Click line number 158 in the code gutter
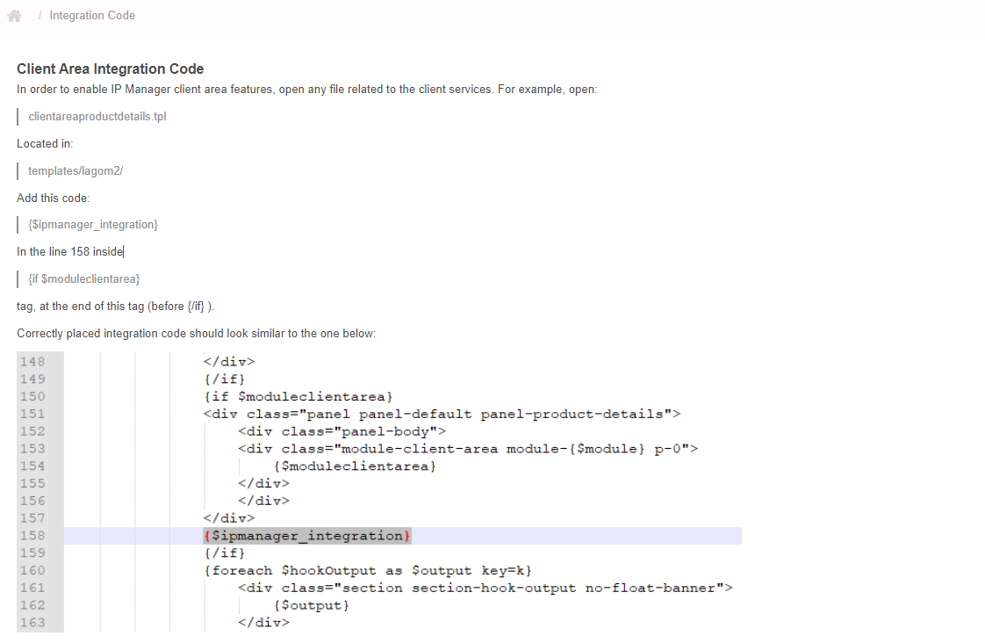The height and width of the screenshot is (643, 985). [x=32, y=536]
